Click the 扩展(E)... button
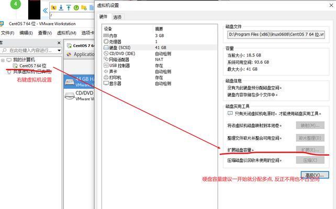This screenshot has width=336, height=209. (310, 150)
